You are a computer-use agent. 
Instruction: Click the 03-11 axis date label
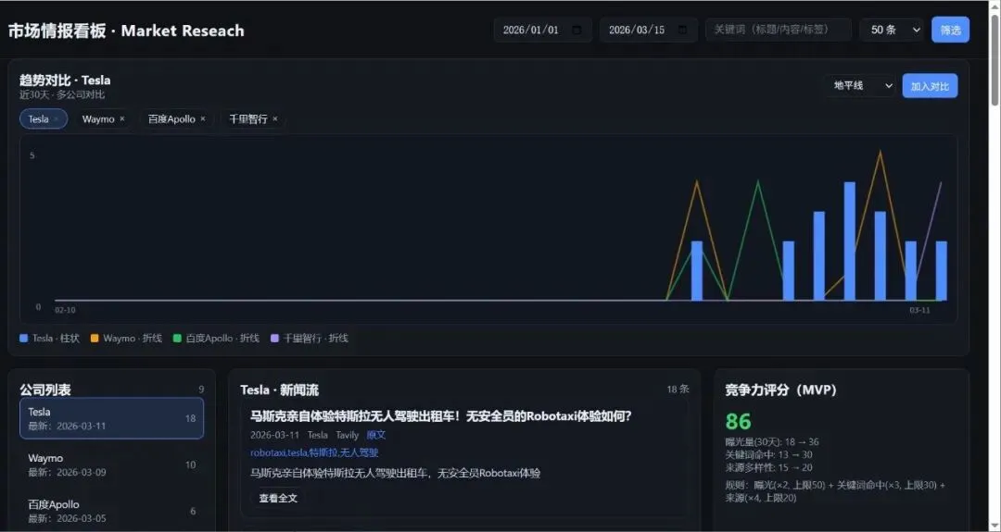point(919,310)
